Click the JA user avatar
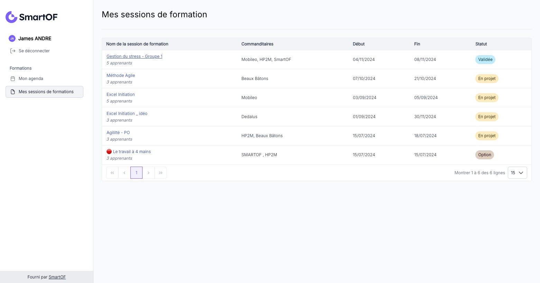540x283 pixels. click(12, 38)
